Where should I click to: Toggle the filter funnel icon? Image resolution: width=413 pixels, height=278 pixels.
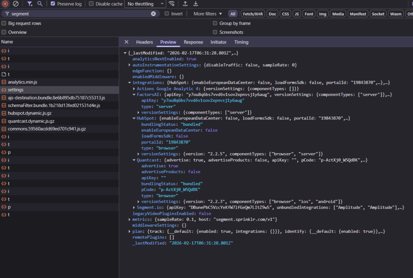point(30,4)
